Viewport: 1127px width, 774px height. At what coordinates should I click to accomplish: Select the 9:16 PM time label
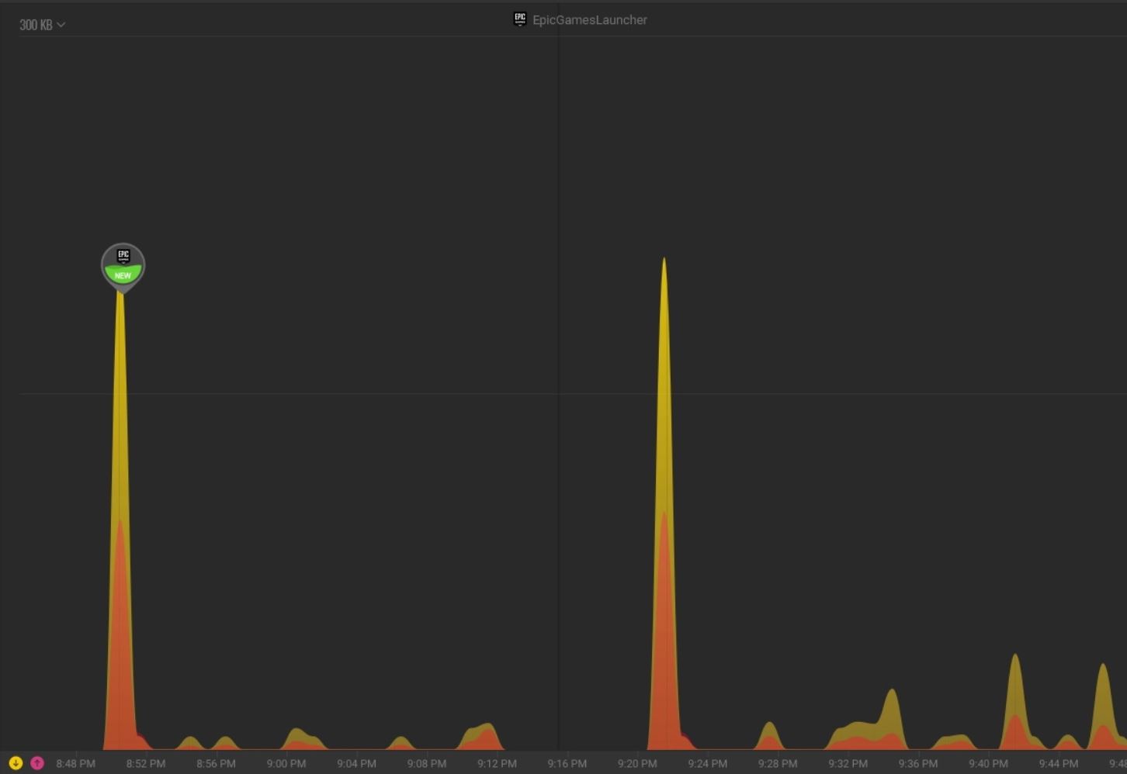(x=567, y=764)
